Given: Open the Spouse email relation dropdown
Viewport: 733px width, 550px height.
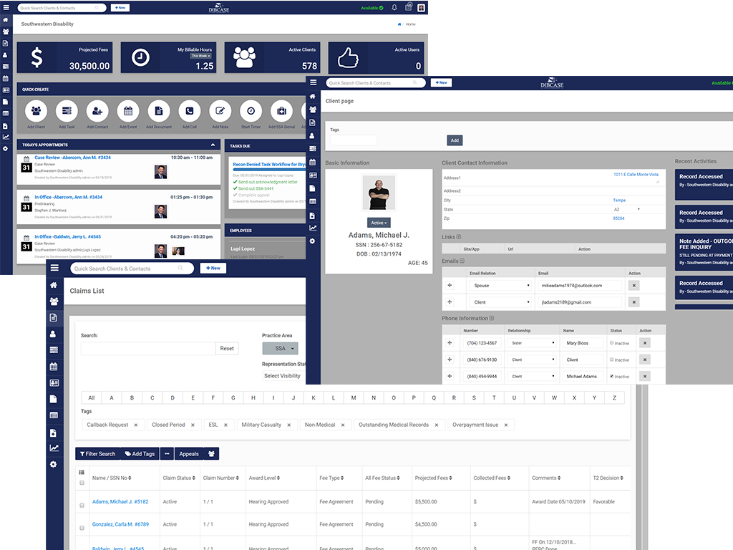Looking at the screenshot, I should pos(500,285).
